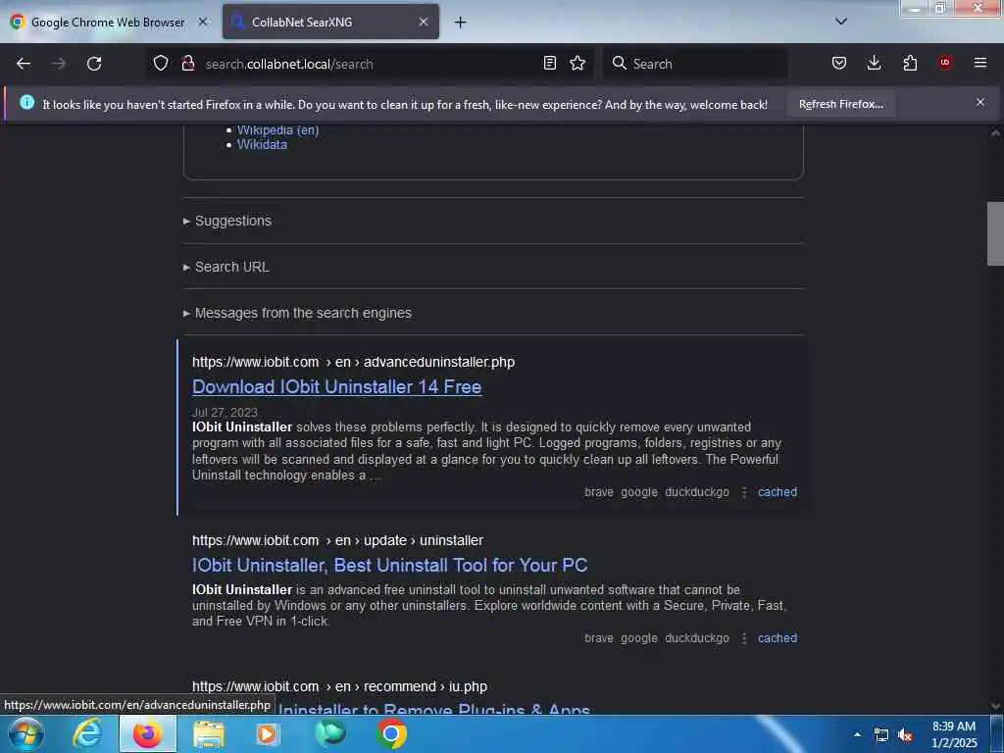Open the Pocket save icon

[x=839, y=63]
